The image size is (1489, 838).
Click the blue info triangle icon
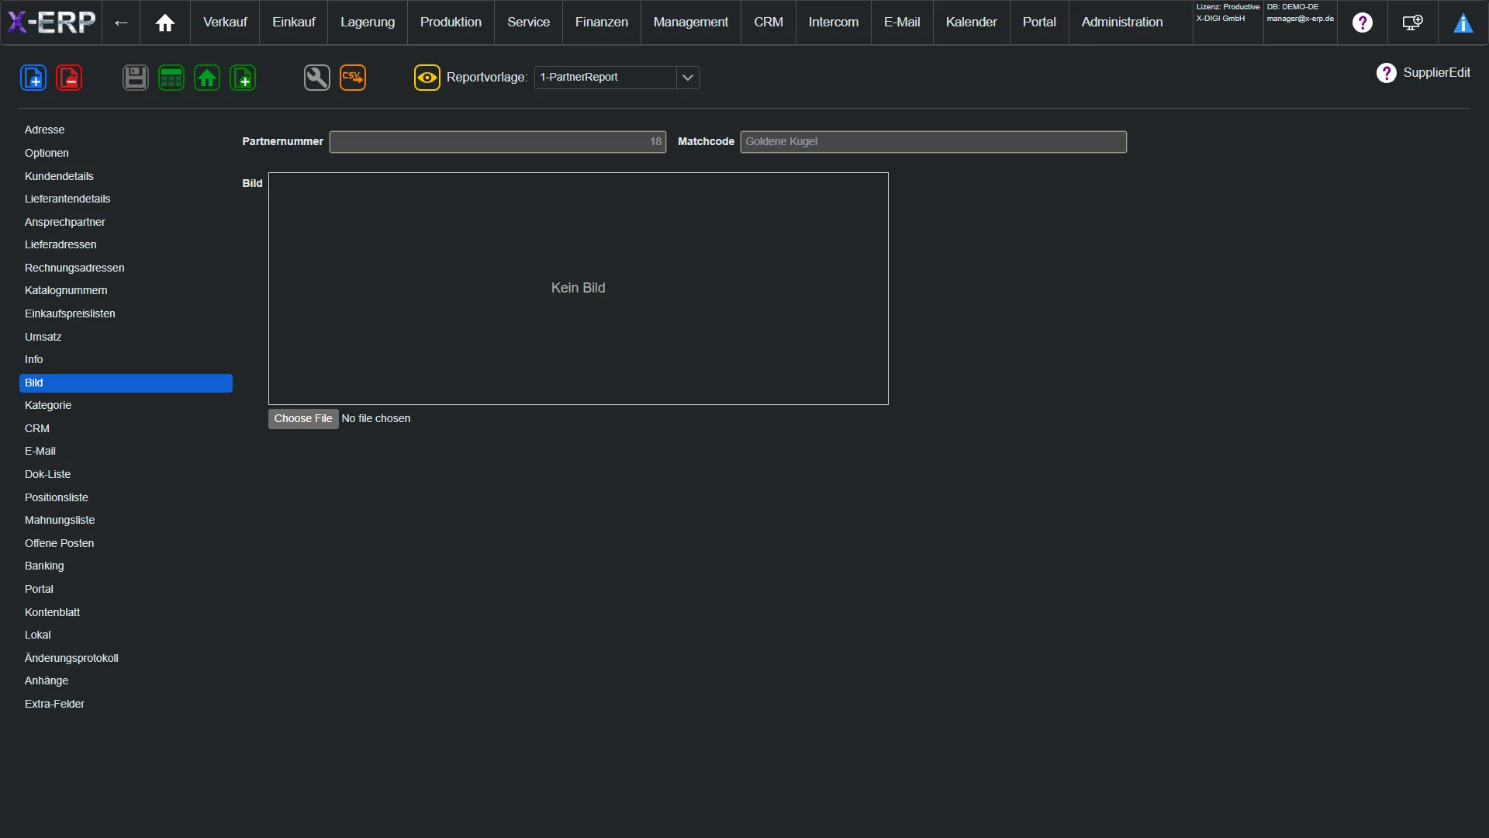pyautogui.click(x=1463, y=23)
